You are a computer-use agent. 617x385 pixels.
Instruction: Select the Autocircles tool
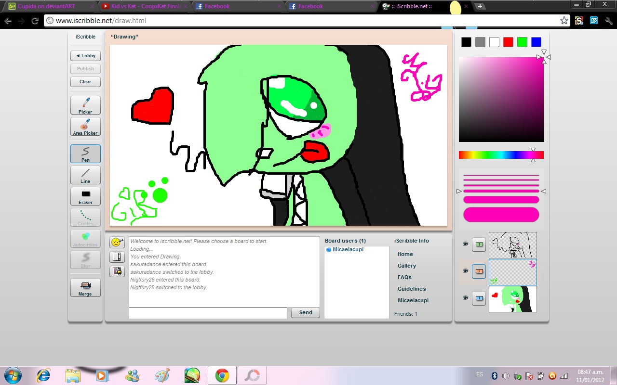pos(85,239)
